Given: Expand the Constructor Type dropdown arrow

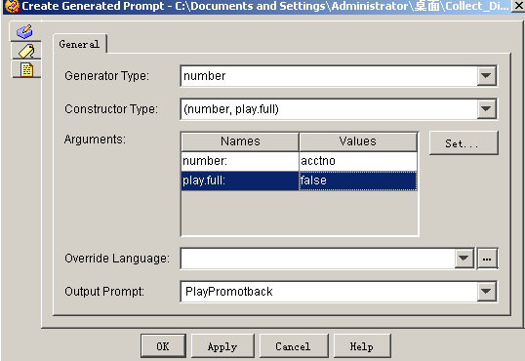Looking at the screenshot, I should click(486, 109).
